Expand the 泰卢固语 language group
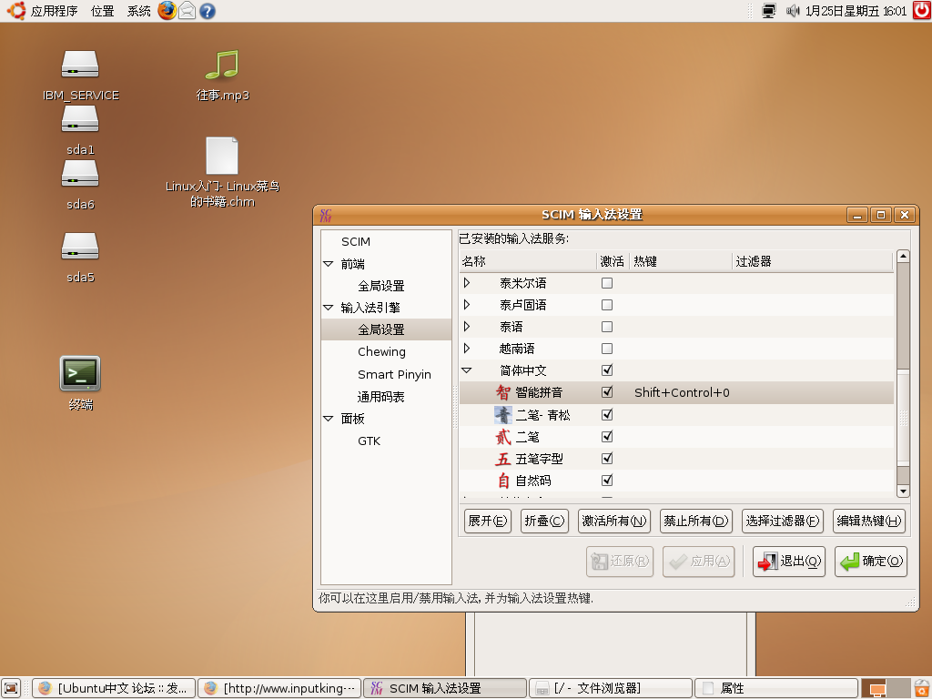Image resolution: width=932 pixels, height=699 pixels. coord(467,305)
